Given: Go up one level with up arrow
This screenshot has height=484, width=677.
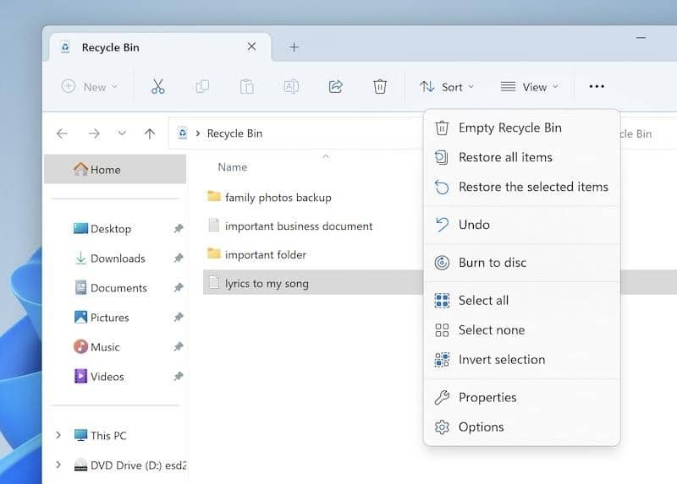Looking at the screenshot, I should pos(150,133).
